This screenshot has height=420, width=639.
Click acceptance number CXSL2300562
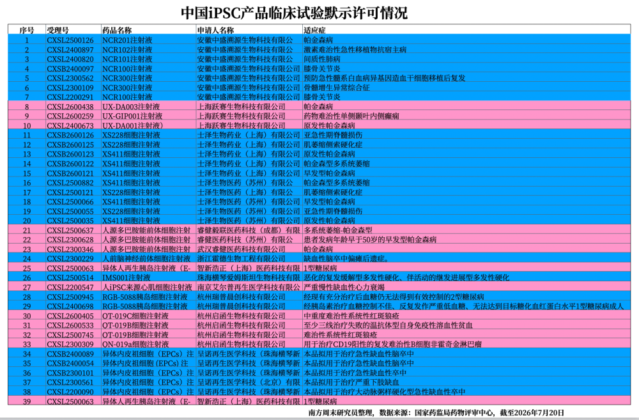[70, 78]
